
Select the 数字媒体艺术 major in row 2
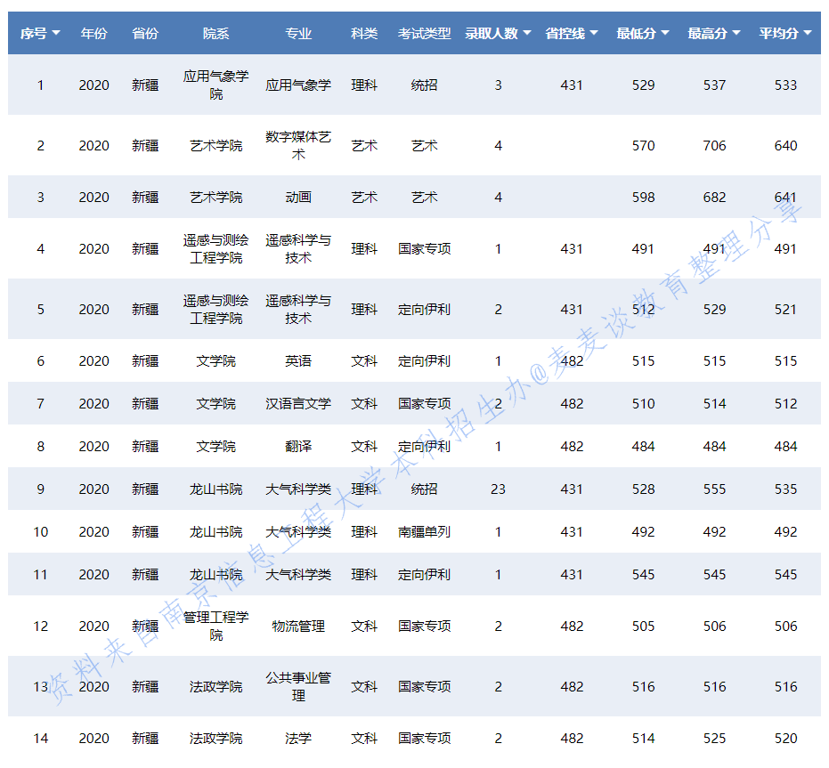click(x=299, y=145)
